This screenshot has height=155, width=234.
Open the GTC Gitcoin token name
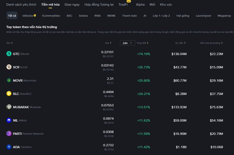click(x=21, y=54)
